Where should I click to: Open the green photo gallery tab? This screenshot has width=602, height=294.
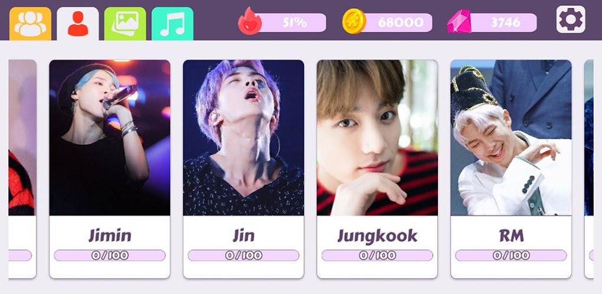click(x=125, y=24)
